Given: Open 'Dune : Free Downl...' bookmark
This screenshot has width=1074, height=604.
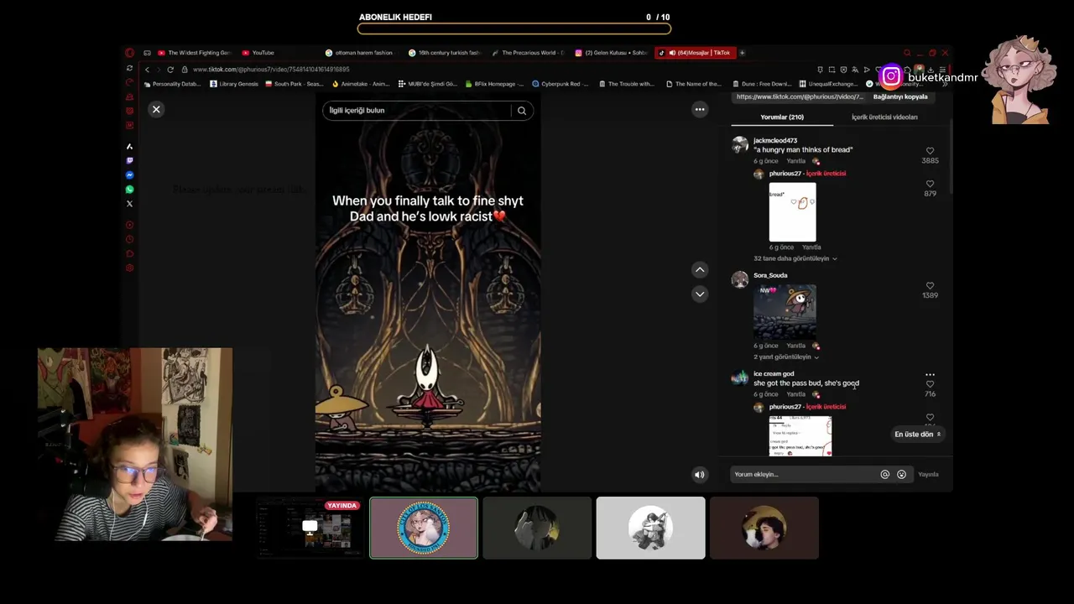Looking at the screenshot, I should [x=762, y=84].
